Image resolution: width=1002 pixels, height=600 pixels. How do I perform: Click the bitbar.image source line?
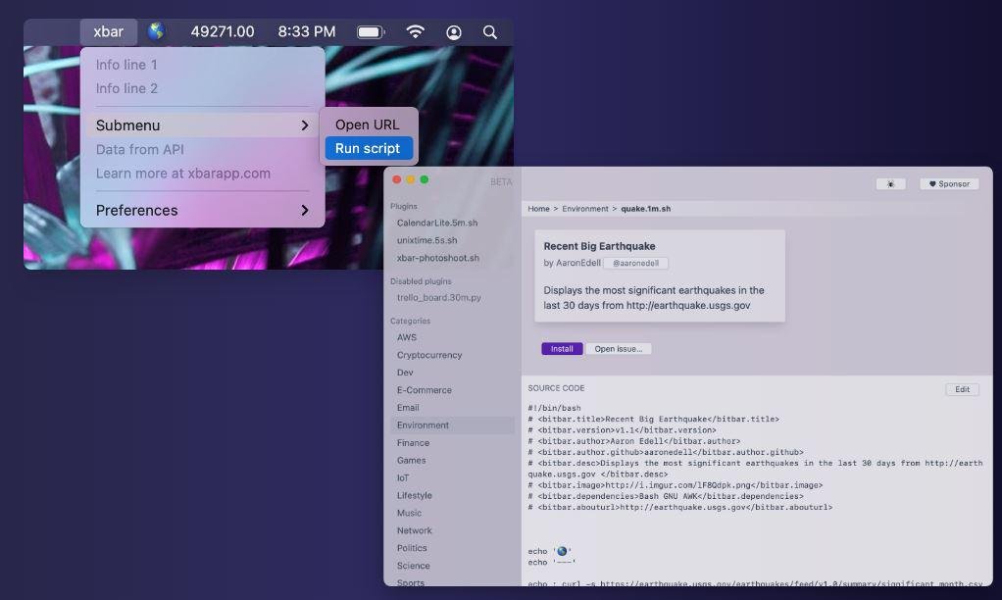click(x=675, y=485)
